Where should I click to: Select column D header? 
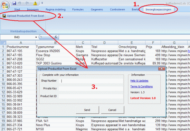[x=104, y=43]
